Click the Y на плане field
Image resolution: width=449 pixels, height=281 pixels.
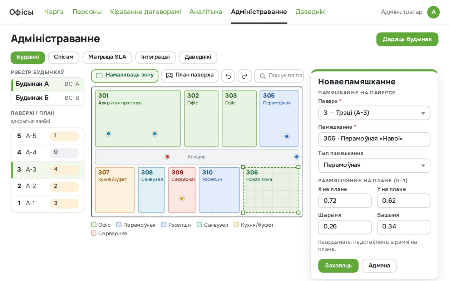[x=404, y=201]
